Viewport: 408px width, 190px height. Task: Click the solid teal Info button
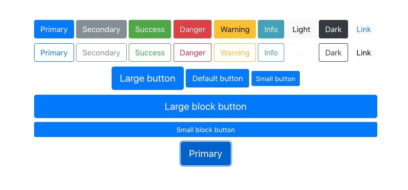click(x=271, y=29)
